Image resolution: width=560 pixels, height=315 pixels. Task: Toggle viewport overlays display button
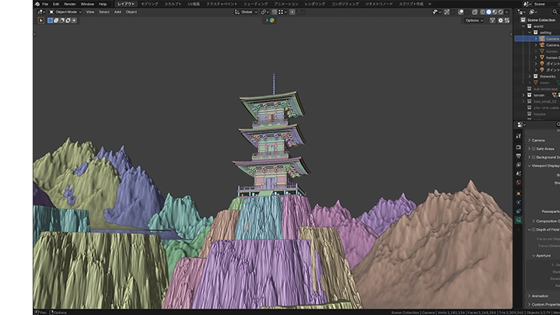point(460,12)
